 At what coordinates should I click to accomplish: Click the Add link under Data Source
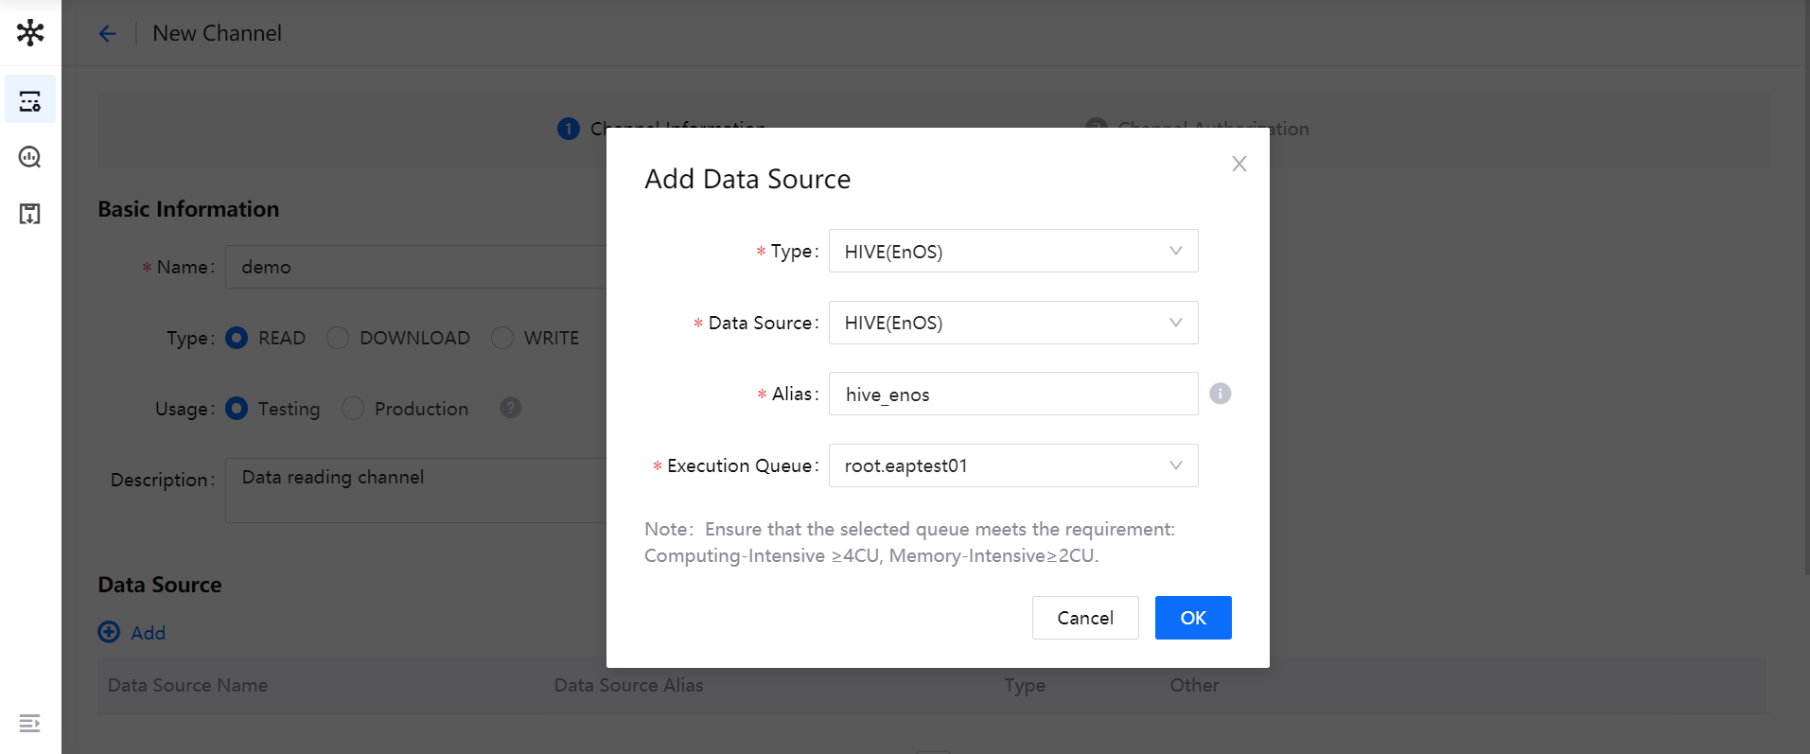click(x=149, y=633)
